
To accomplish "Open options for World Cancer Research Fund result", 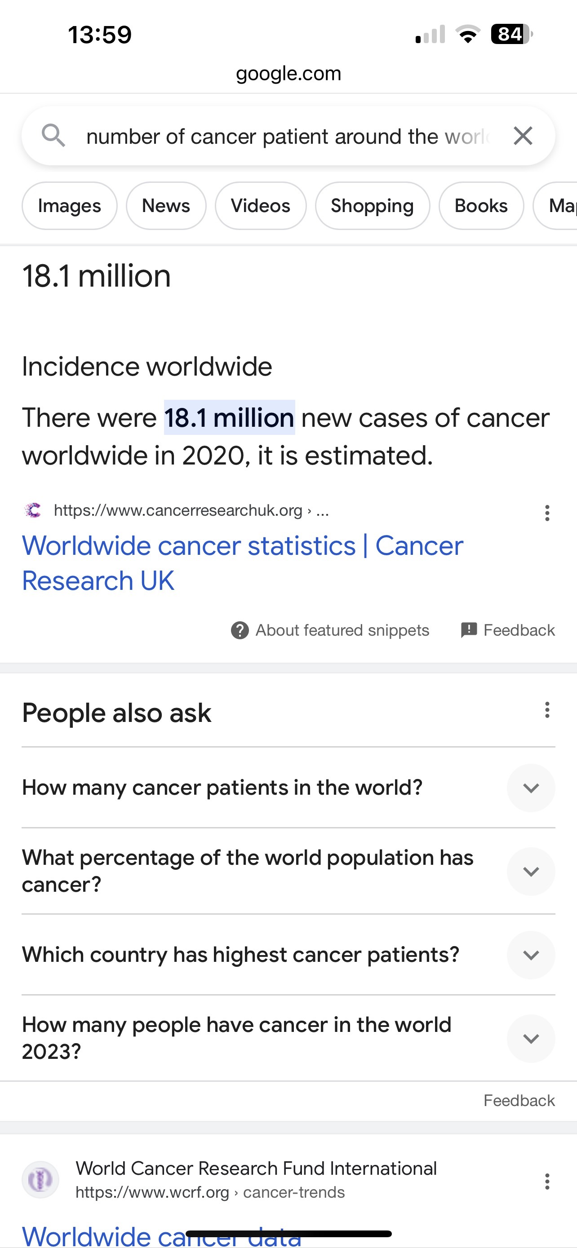I will (x=547, y=1181).
